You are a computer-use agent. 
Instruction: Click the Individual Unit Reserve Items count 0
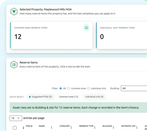click(x=102, y=37)
